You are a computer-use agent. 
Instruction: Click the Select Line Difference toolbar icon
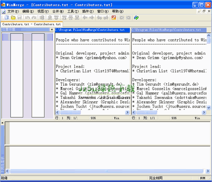point(42,18)
